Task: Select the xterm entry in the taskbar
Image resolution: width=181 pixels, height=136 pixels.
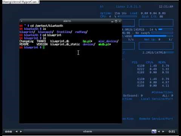Action: [87, 131]
